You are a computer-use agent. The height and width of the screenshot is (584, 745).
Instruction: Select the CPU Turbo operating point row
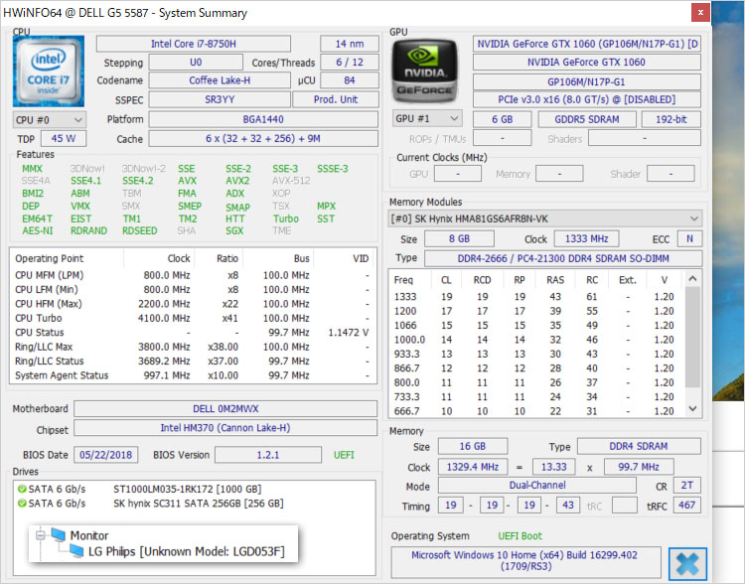click(x=193, y=318)
